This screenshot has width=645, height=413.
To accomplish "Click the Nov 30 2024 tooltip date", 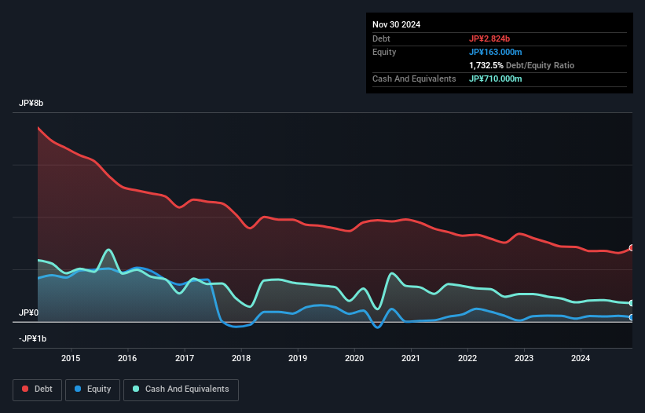I will click(396, 24).
